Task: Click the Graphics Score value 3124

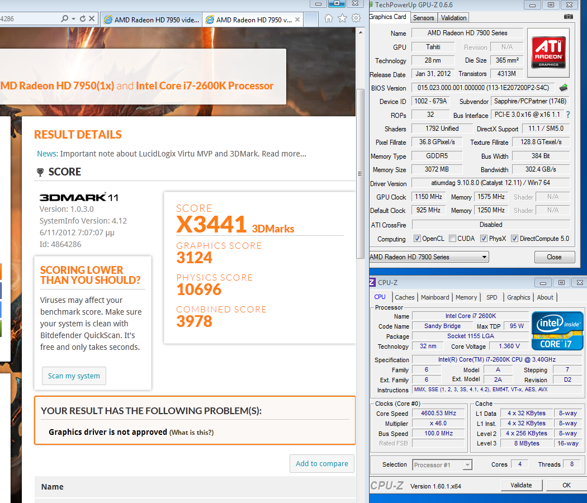Action: (195, 258)
